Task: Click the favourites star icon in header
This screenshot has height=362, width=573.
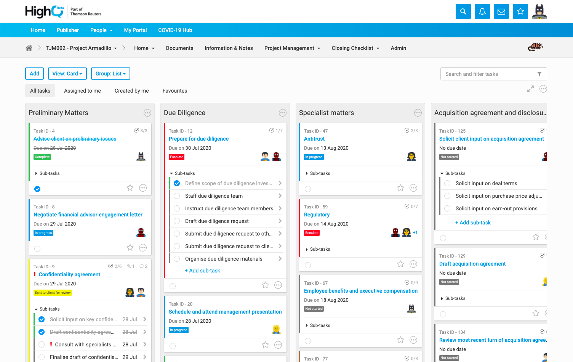Action: point(520,11)
